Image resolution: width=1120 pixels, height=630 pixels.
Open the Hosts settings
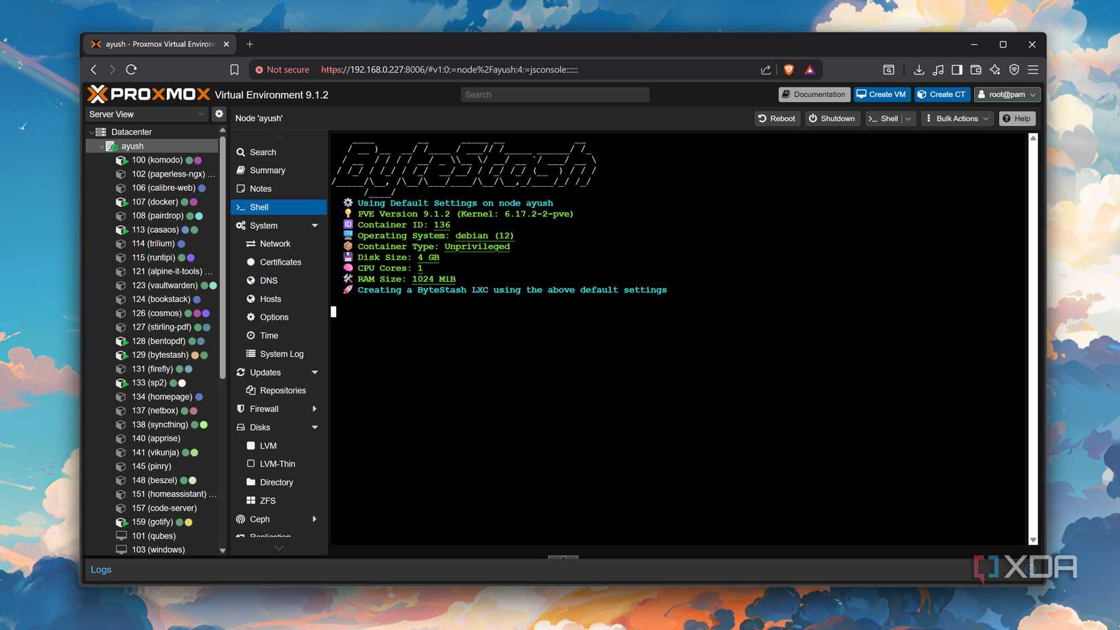269,298
